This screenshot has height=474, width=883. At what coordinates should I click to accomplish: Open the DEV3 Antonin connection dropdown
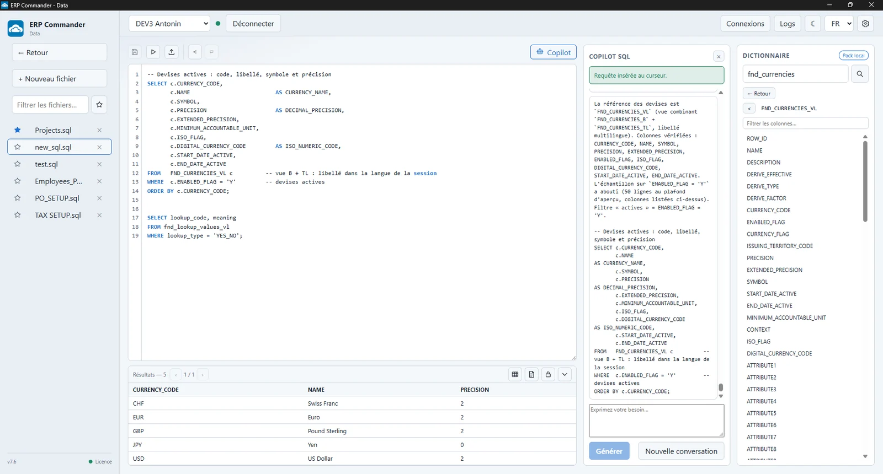(x=169, y=24)
